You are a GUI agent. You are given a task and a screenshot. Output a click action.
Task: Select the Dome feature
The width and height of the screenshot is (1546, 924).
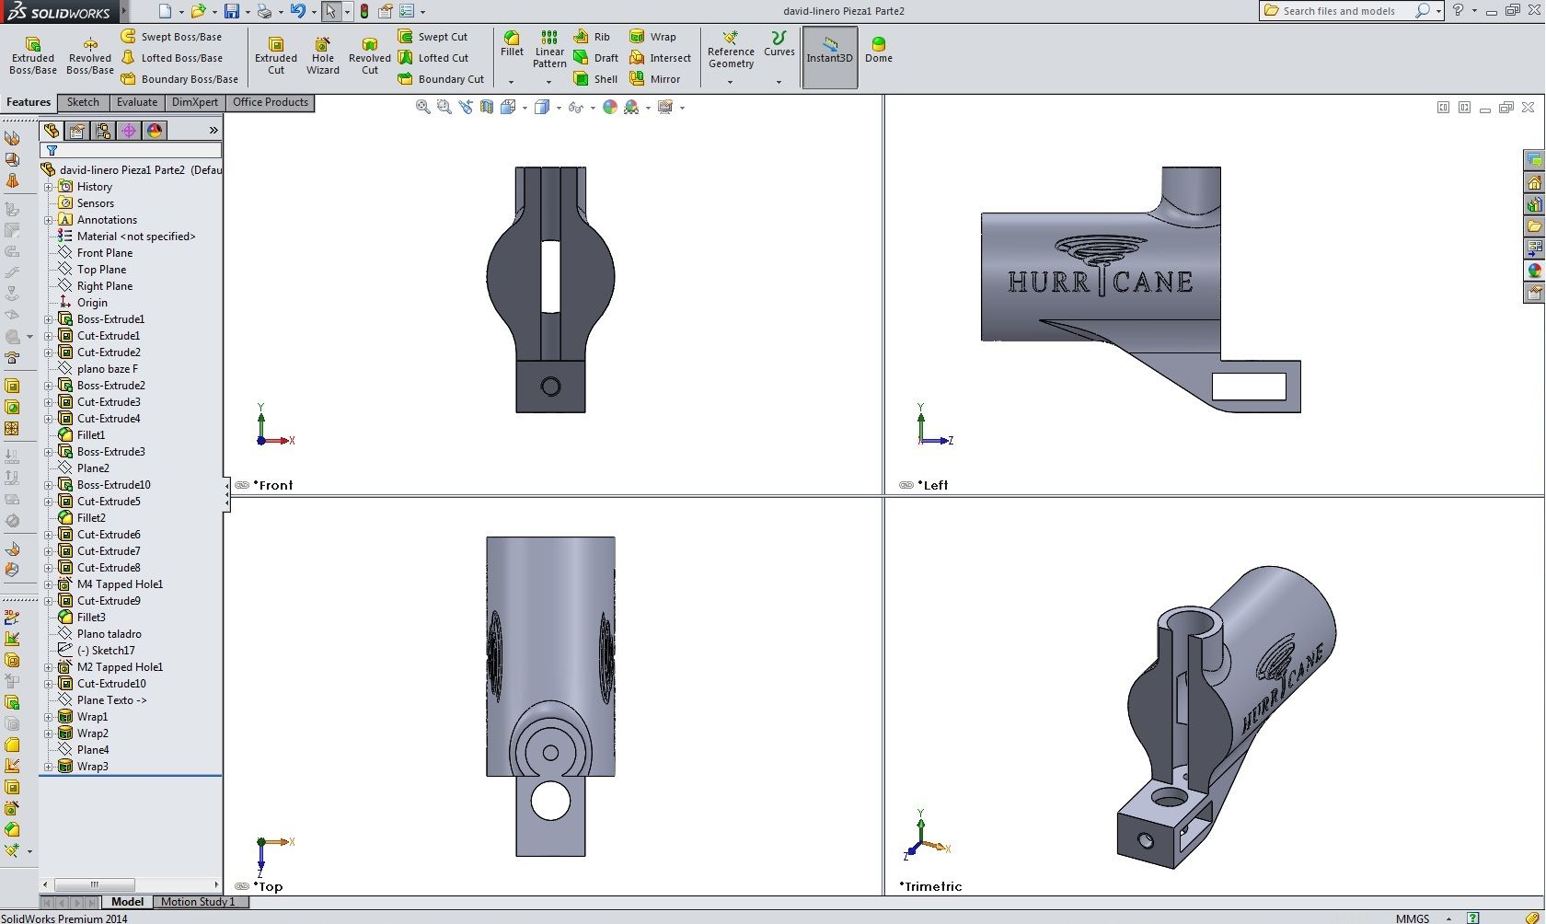tap(879, 50)
